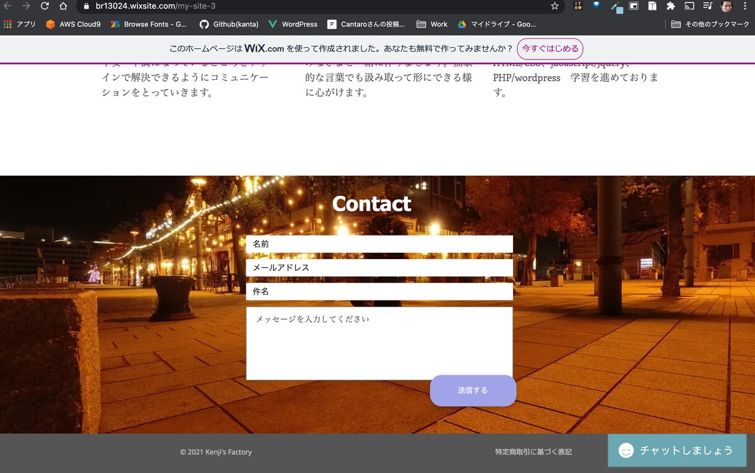This screenshot has height=473, width=755.
Task: Open the color picker eyedropper extension
Action: coord(616,7)
